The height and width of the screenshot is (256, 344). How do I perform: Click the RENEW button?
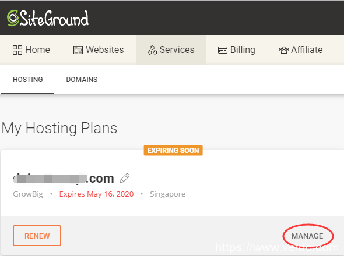(37, 236)
